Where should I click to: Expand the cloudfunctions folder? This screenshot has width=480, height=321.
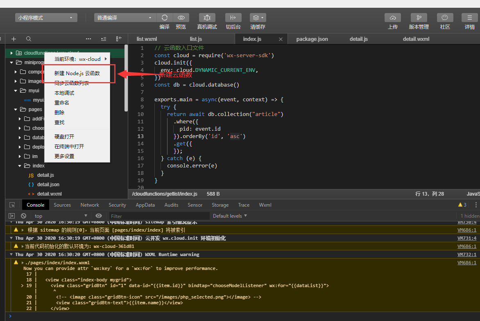[11, 53]
